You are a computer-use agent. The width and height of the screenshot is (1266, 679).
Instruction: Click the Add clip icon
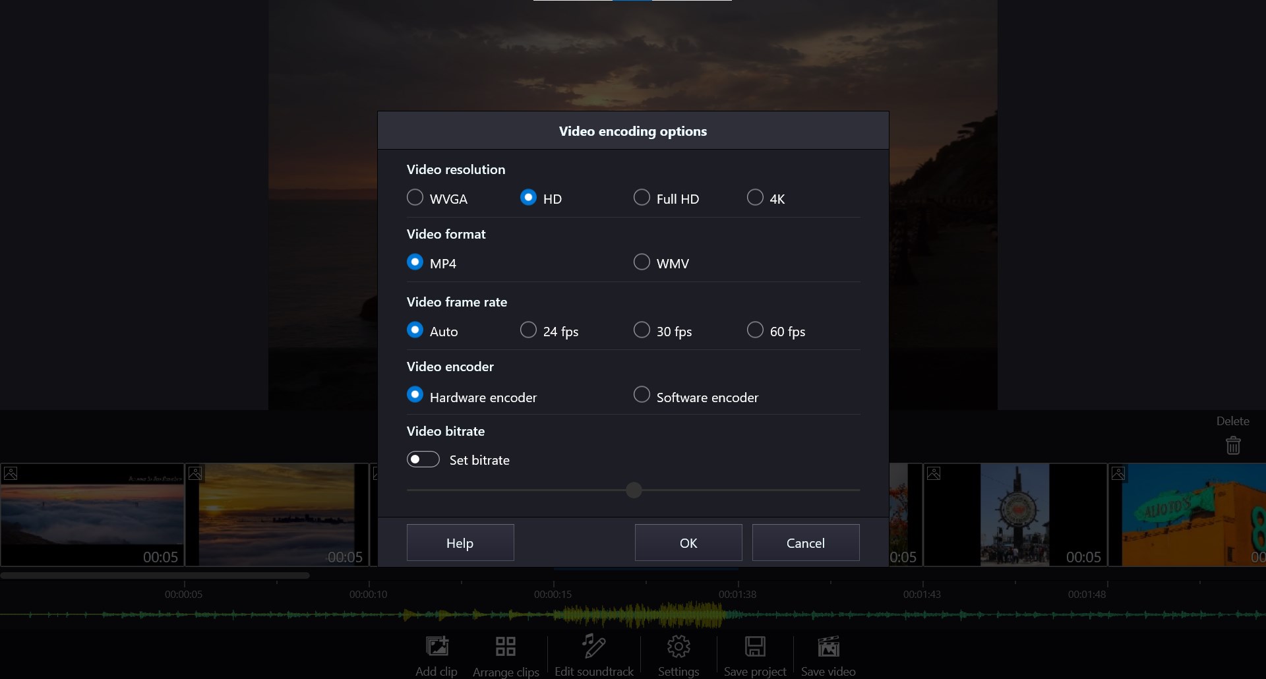(x=437, y=647)
